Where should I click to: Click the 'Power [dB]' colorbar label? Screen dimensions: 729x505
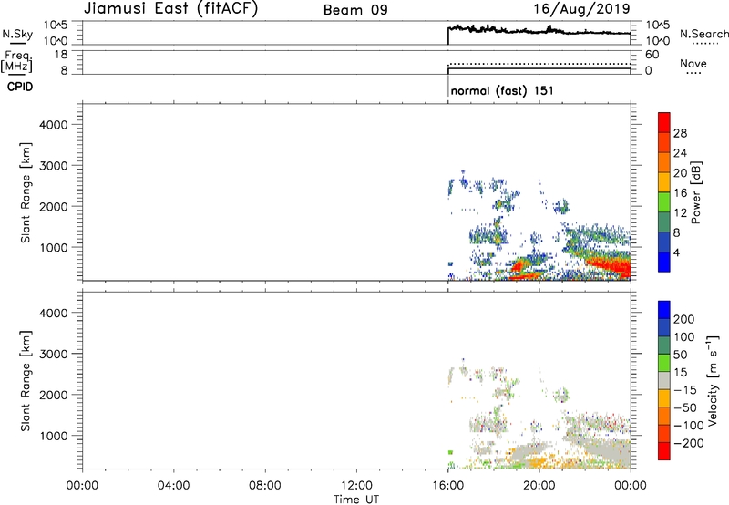tap(695, 192)
